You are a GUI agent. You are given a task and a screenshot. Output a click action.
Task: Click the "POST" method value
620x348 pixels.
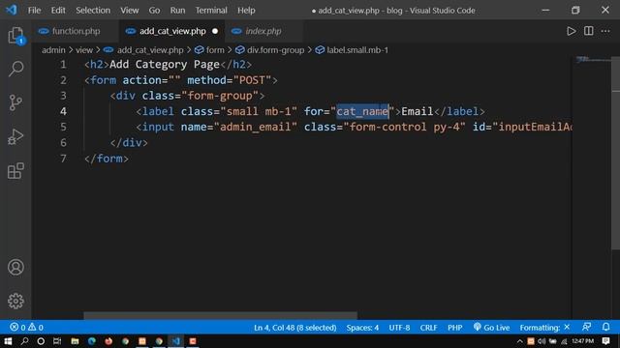tap(252, 80)
